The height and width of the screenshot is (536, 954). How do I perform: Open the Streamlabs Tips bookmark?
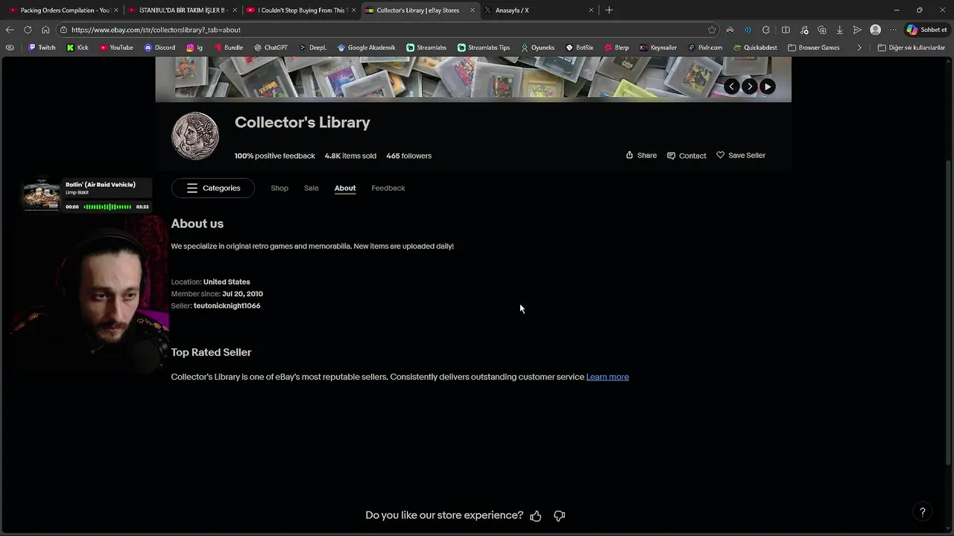[x=484, y=48]
